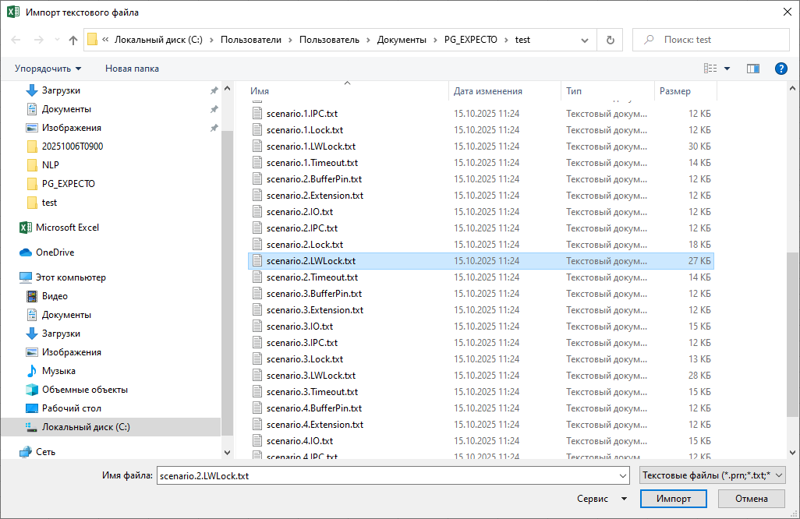Image resolution: width=800 pixels, height=519 pixels.
Task: Click the Отмена button
Action: (751, 499)
